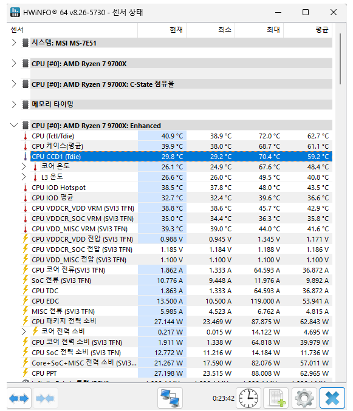Click thermometer icon of 코어 온도 row
The height and width of the screenshot is (411, 353).
tap(35, 167)
